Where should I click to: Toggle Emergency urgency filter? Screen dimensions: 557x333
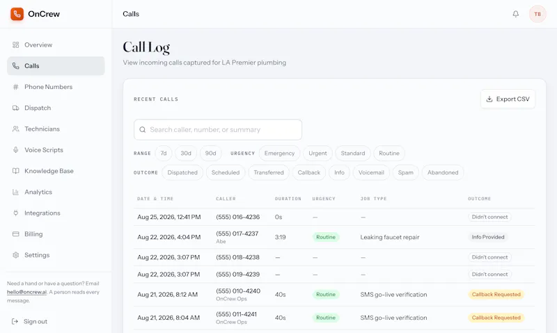click(280, 153)
